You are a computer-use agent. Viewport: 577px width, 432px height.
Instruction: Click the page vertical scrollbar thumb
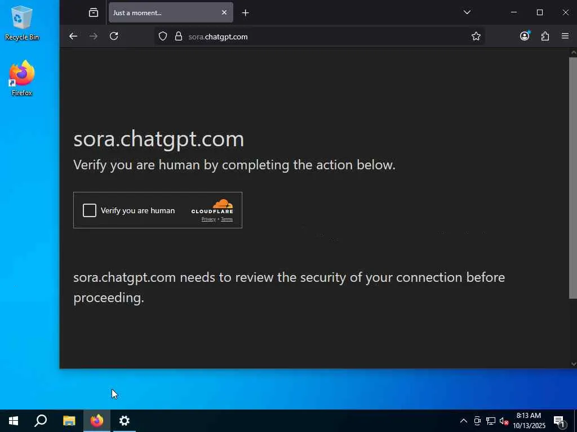click(573, 177)
